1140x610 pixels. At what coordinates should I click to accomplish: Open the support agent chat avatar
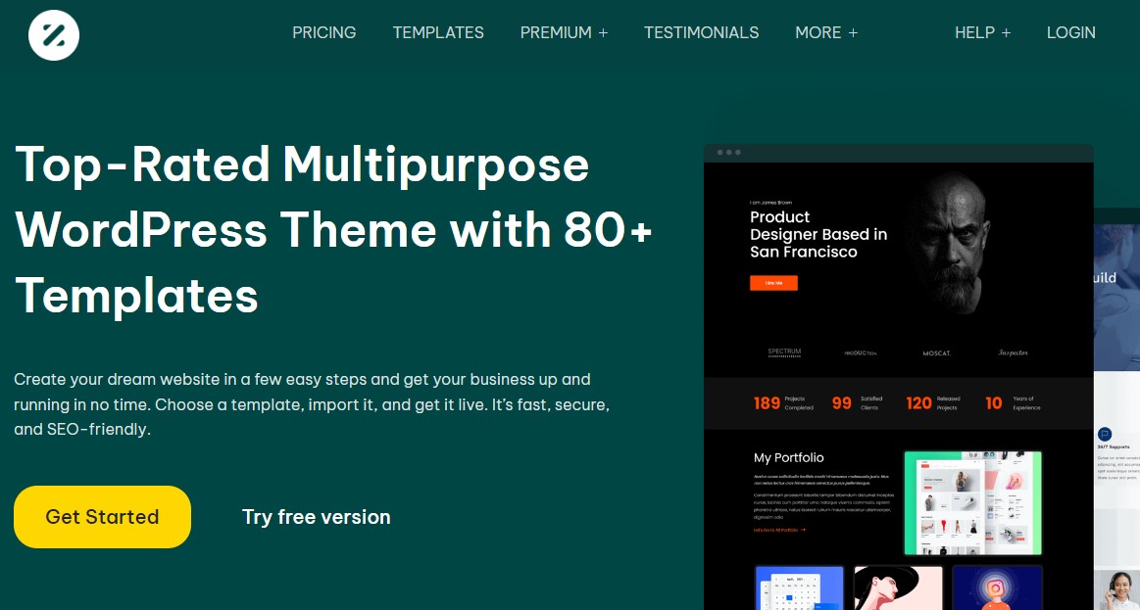1119,590
